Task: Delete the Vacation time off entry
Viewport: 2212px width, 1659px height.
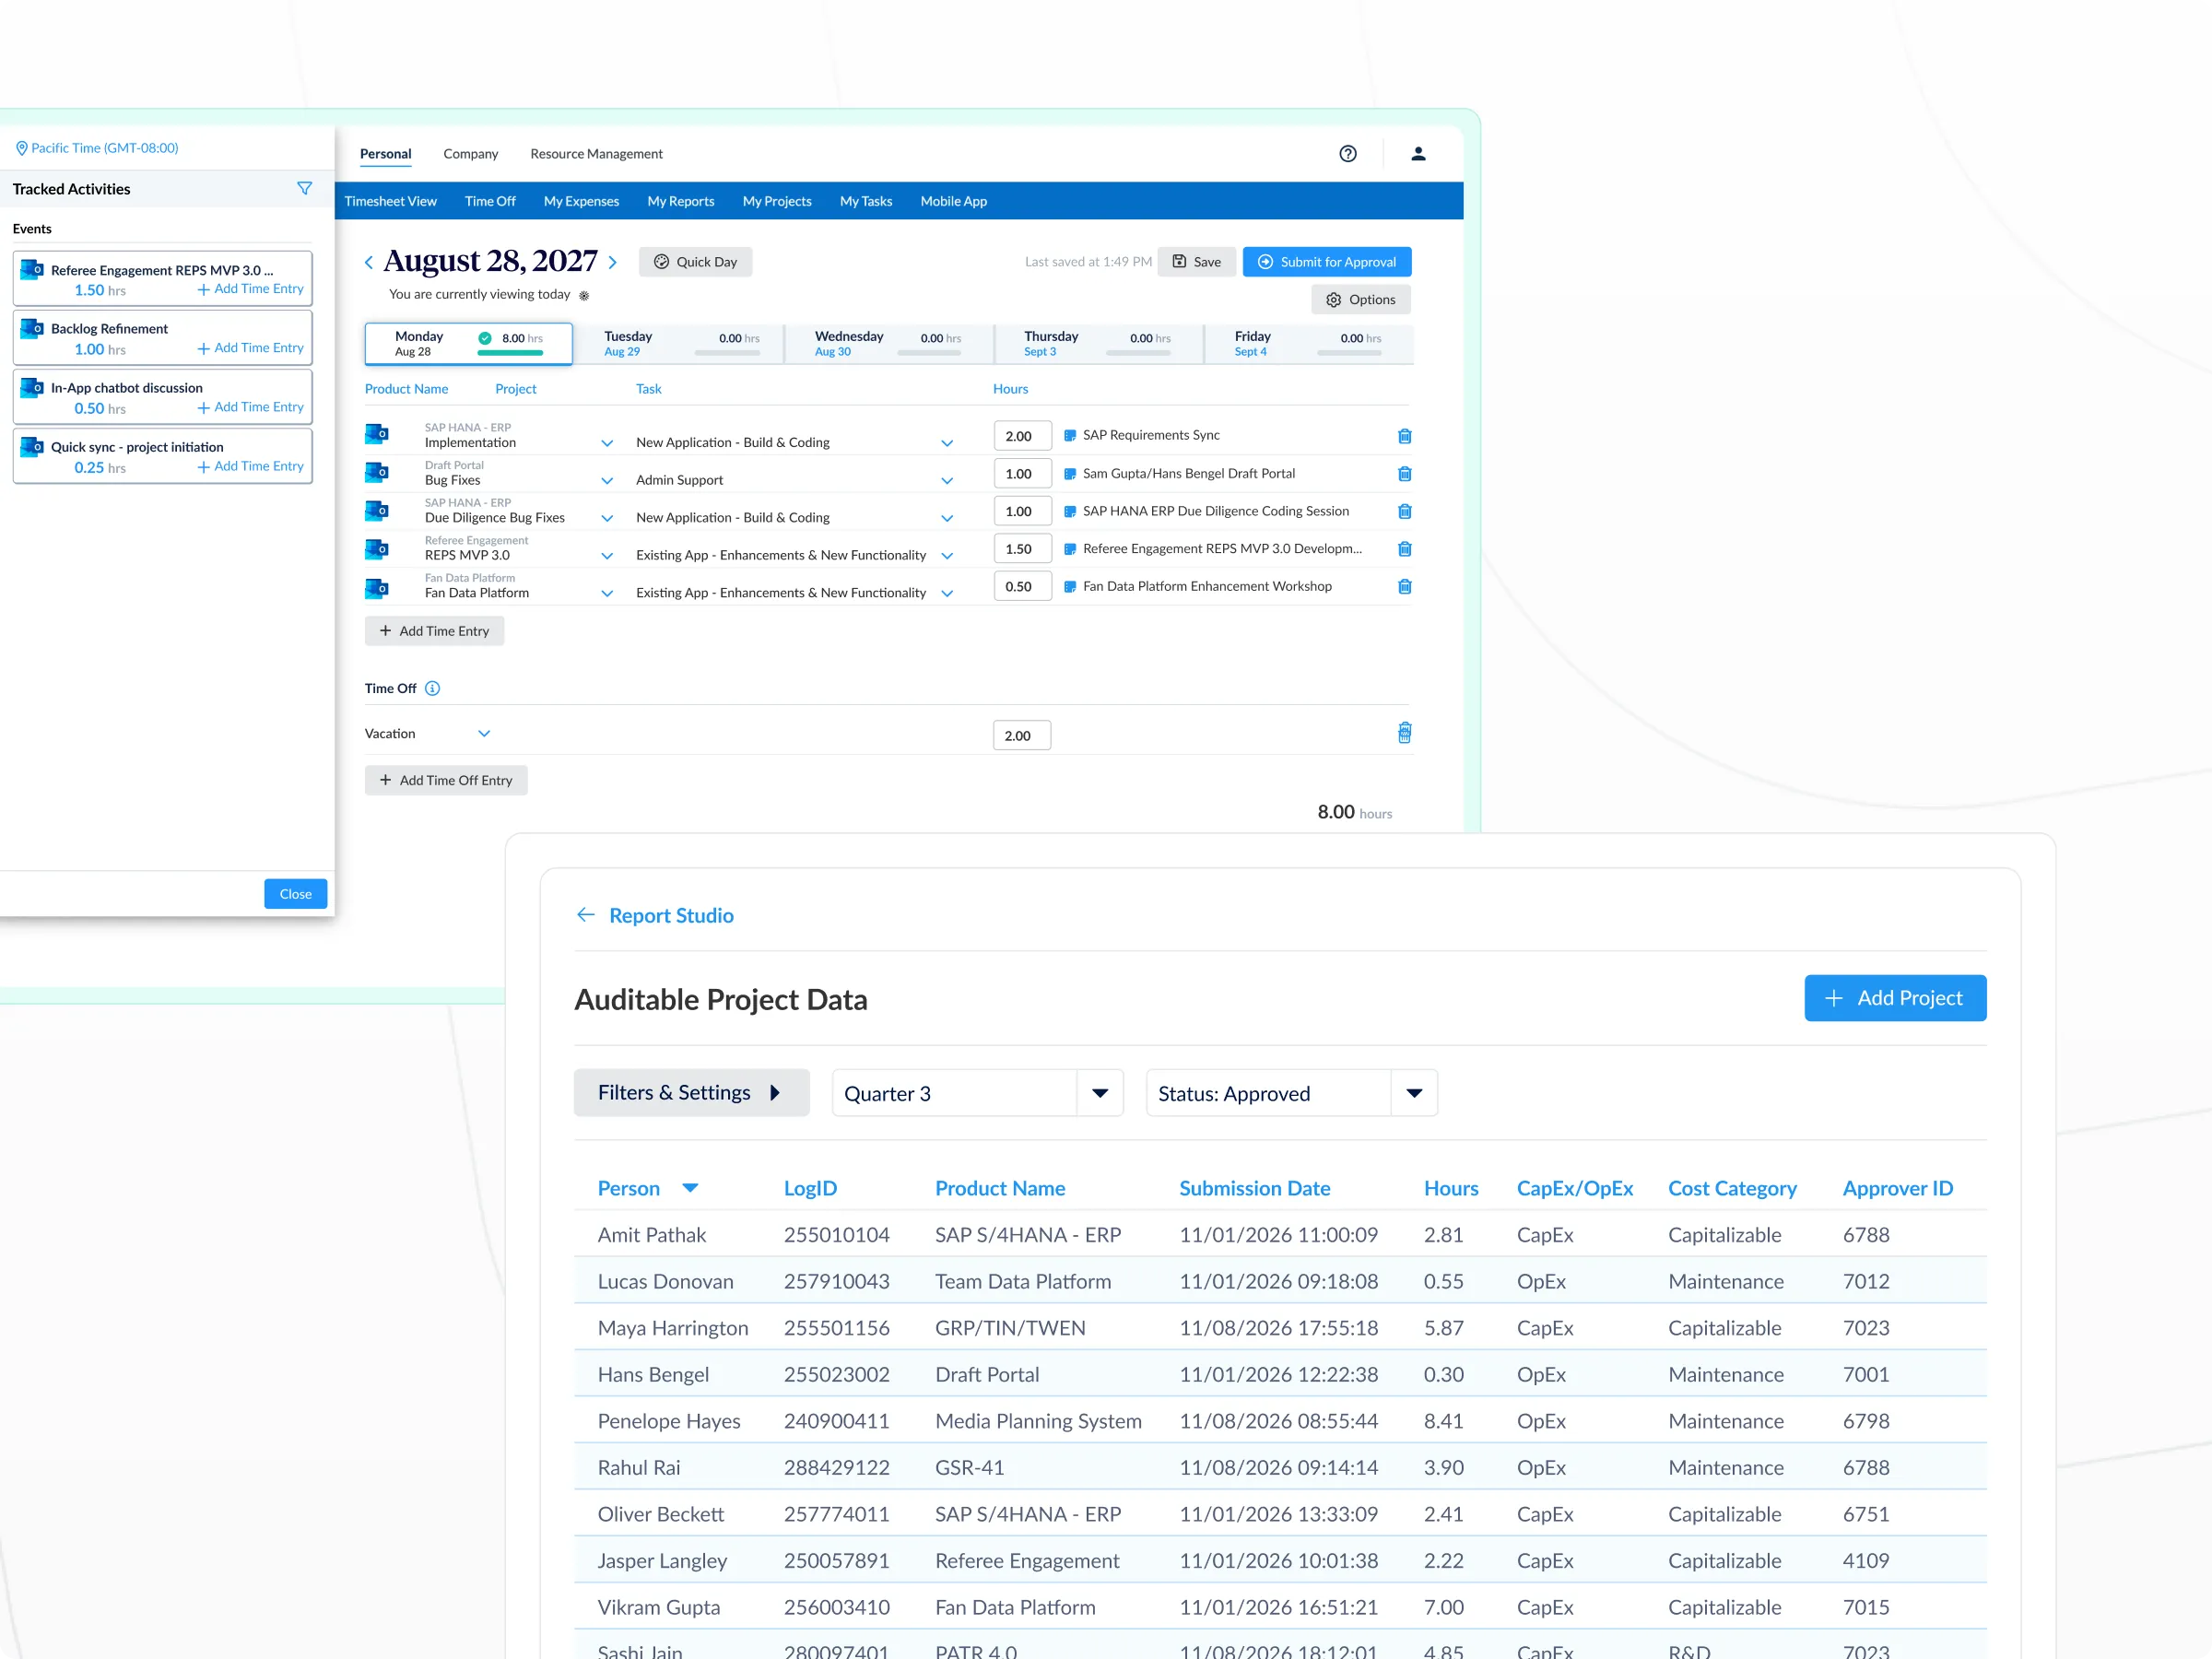Action: pos(1404,733)
